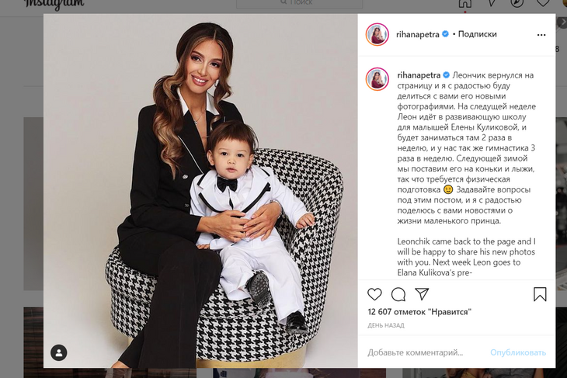This screenshot has height=378, width=567.
Task: Share post via paper plane icon
Action: coord(422,294)
